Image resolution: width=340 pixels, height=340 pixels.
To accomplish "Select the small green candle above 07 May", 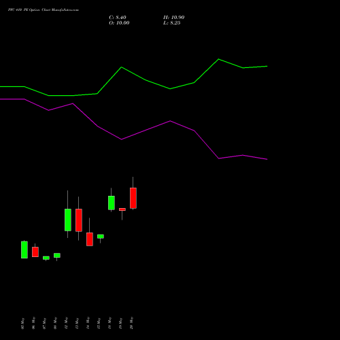I will pyautogui.click(x=46, y=258).
